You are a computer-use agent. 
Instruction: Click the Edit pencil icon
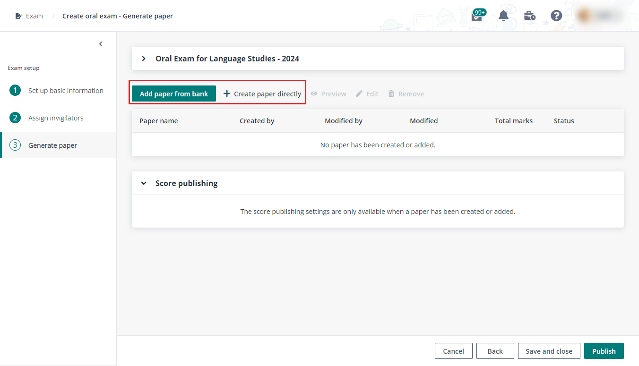[x=360, y=94]
